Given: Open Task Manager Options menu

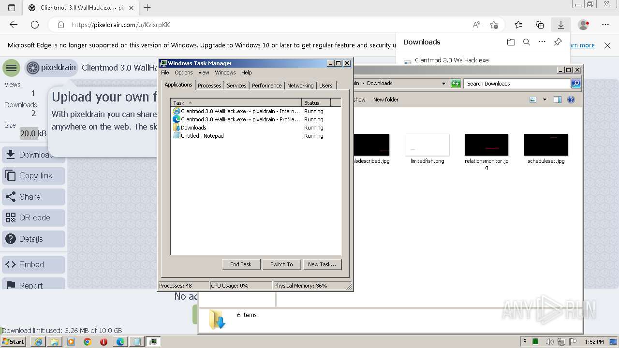Looking at the screenshot, I should point(184,72).
